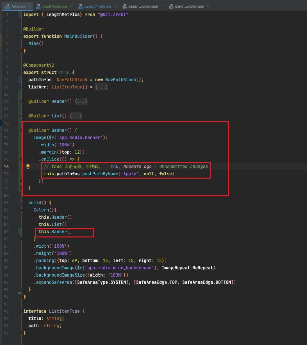Click the 'Uncommitted changes' inline annotation
Image resolution: width=307 pixels, height=345 pixels.
[x=184, y=166]
